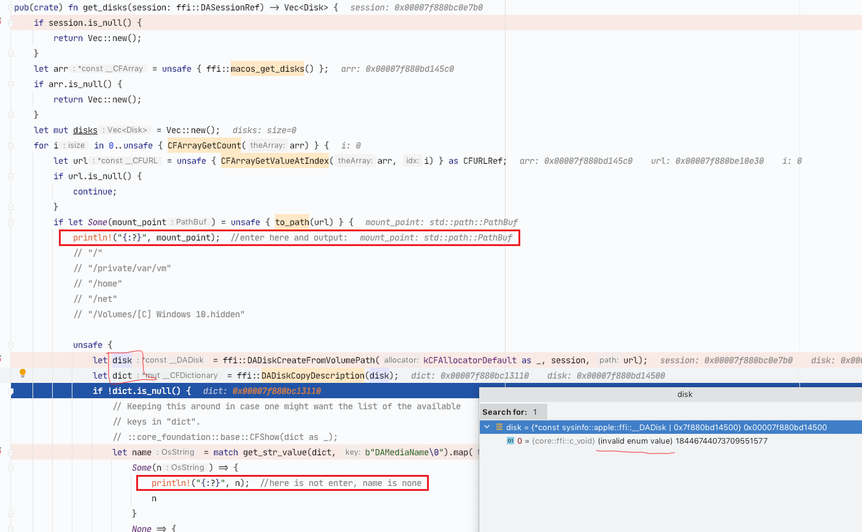The image size is (862, 532).
Task: Click the fold arrow next to the unsafe block
Action: pos(10,345)
